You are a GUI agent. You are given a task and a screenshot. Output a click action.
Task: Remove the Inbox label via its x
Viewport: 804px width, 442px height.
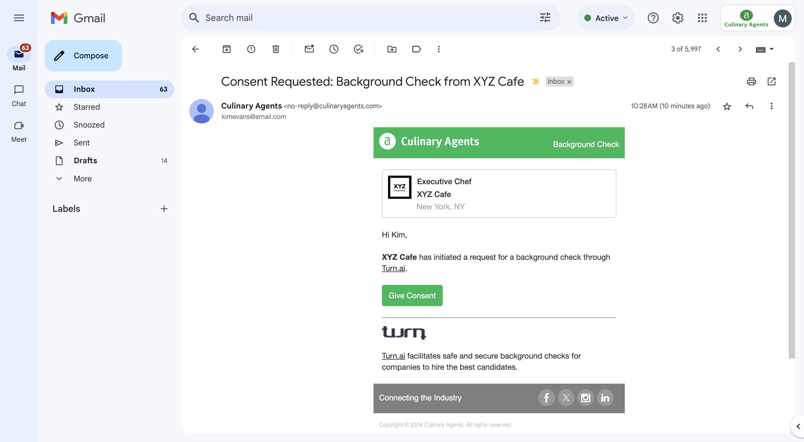pyautogui.click(x=569, y=81)
